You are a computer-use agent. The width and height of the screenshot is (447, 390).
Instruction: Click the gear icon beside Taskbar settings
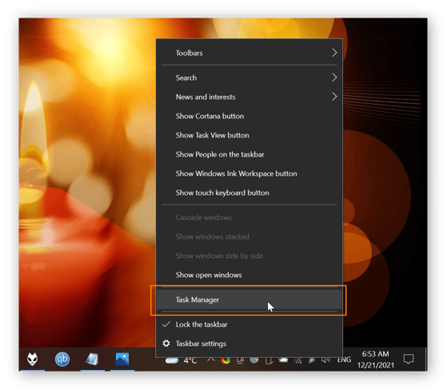click(x=166, y=344)
